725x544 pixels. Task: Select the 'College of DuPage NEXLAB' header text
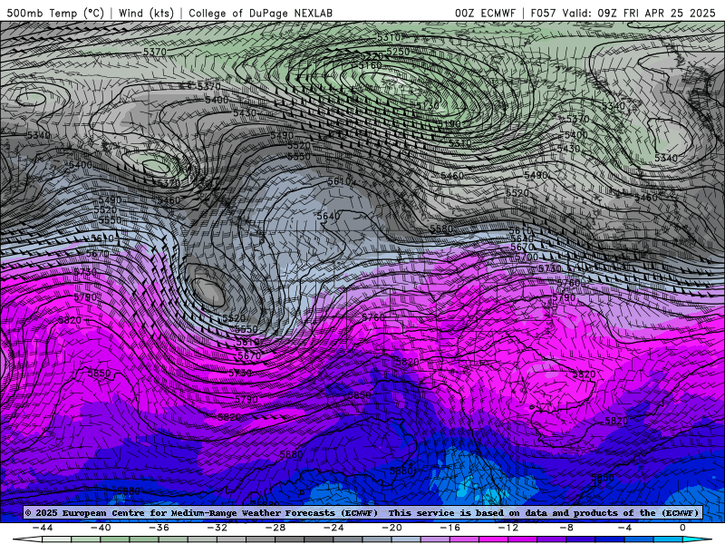(x=260, y=13)
